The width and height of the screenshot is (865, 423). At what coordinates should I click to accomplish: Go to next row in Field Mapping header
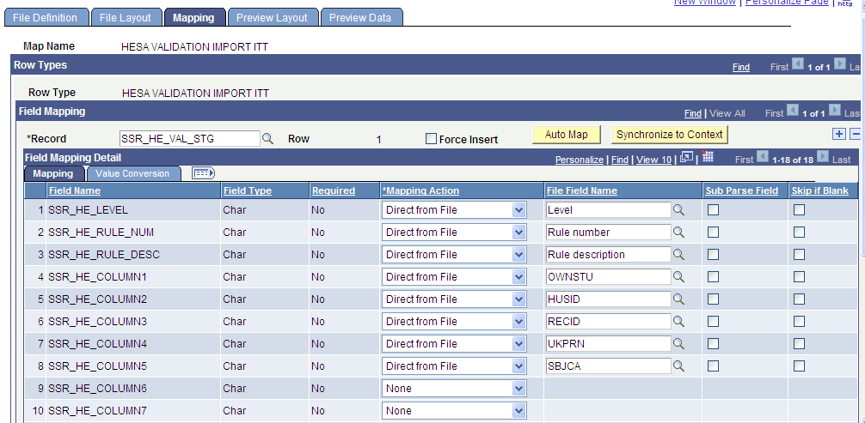coord(835,110)
